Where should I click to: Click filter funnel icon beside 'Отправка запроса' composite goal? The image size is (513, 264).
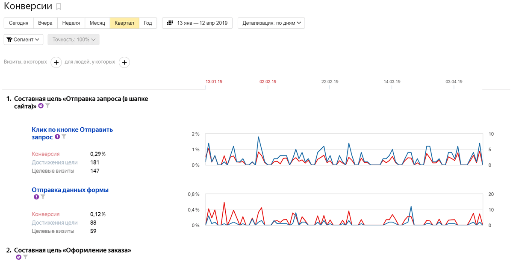(48, 106)
